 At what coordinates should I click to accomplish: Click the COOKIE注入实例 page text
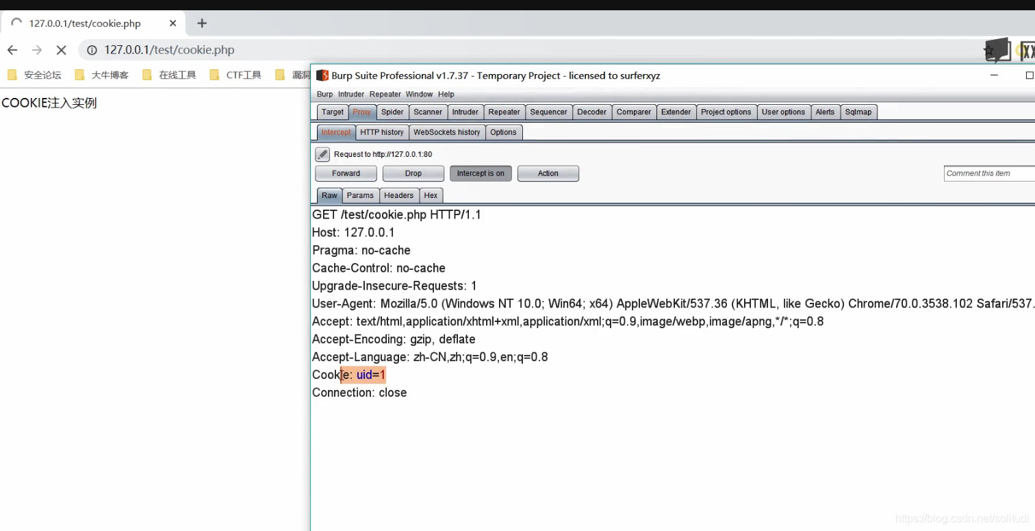point(49,103)
